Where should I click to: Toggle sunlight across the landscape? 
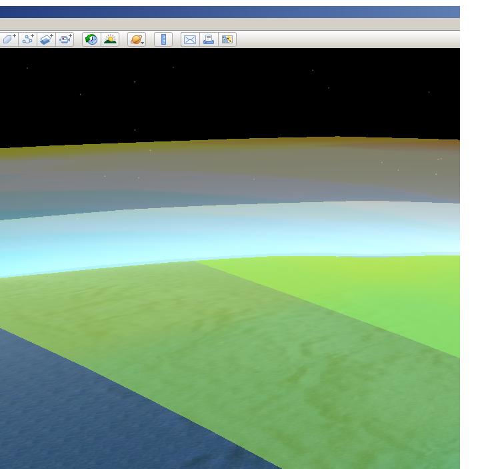(110, 39)
